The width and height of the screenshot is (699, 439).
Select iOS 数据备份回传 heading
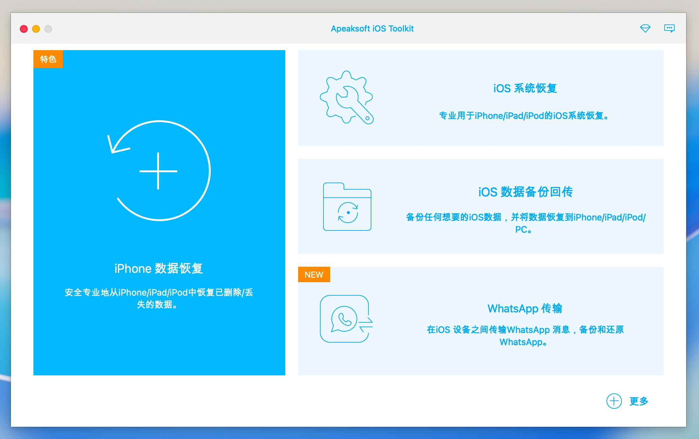(525, 192)
